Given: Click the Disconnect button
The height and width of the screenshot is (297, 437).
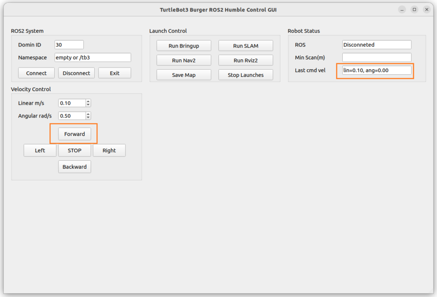Looking at the screenshot, I should [x=76, y=73].
